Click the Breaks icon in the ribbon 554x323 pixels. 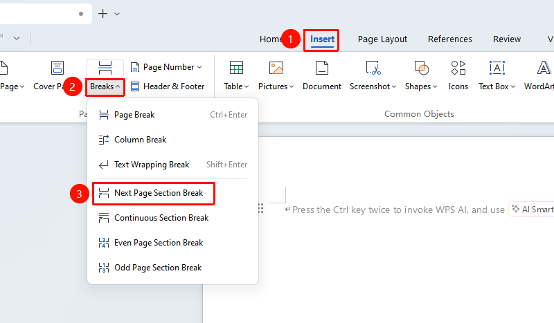click(105, 67)
